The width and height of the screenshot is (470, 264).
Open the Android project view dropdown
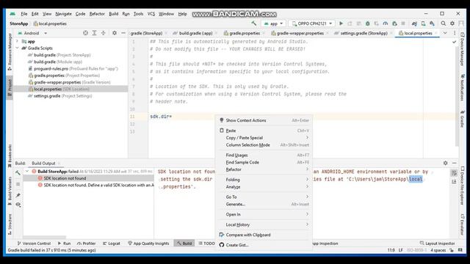(x=32, y=33)
